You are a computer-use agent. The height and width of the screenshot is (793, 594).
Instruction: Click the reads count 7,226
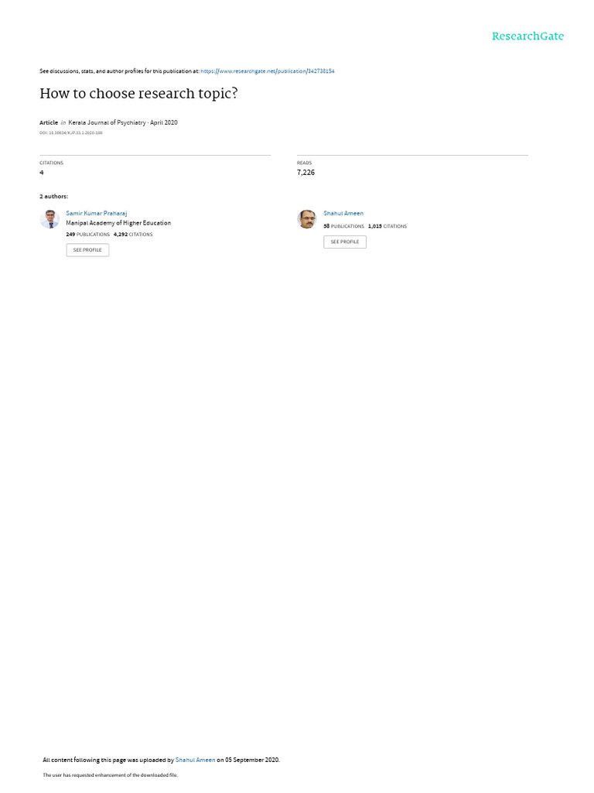(306, 173)
